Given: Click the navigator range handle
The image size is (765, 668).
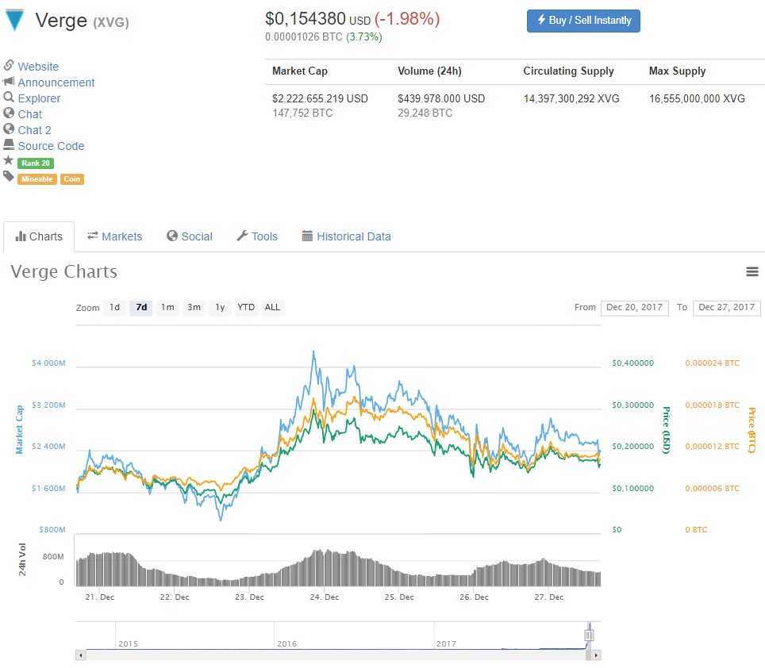Looking at the screenshot, I should point(589,635).
